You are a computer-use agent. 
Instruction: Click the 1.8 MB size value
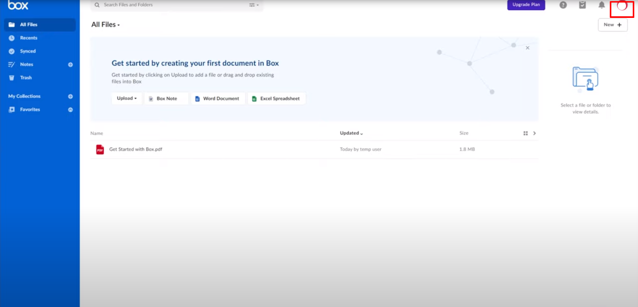(x=467, y=150)
